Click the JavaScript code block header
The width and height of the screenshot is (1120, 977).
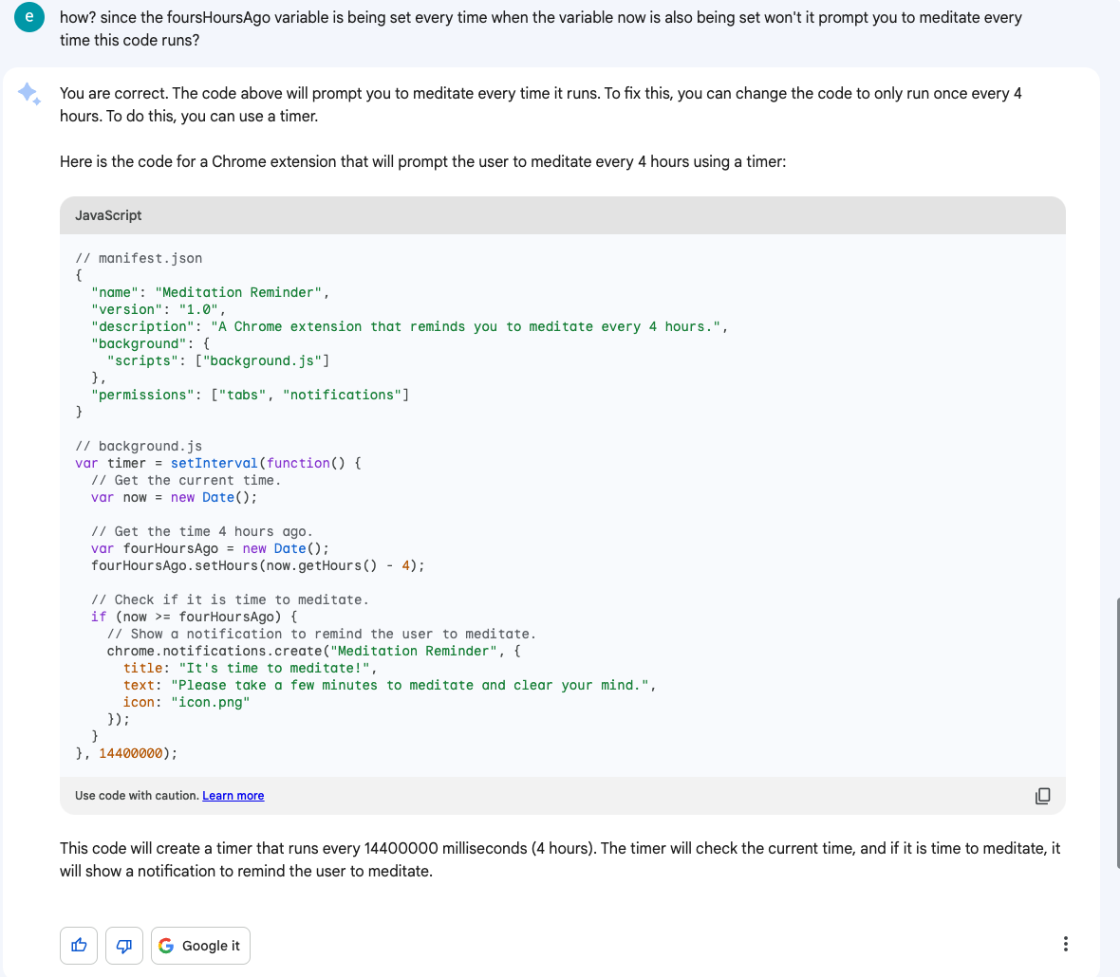[562, 215]
